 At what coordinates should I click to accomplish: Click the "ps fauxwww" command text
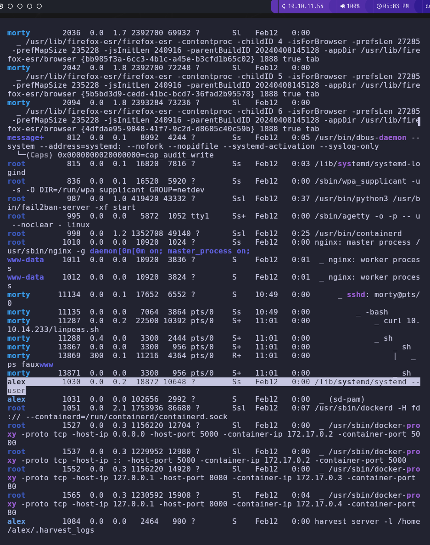point(30,365)
